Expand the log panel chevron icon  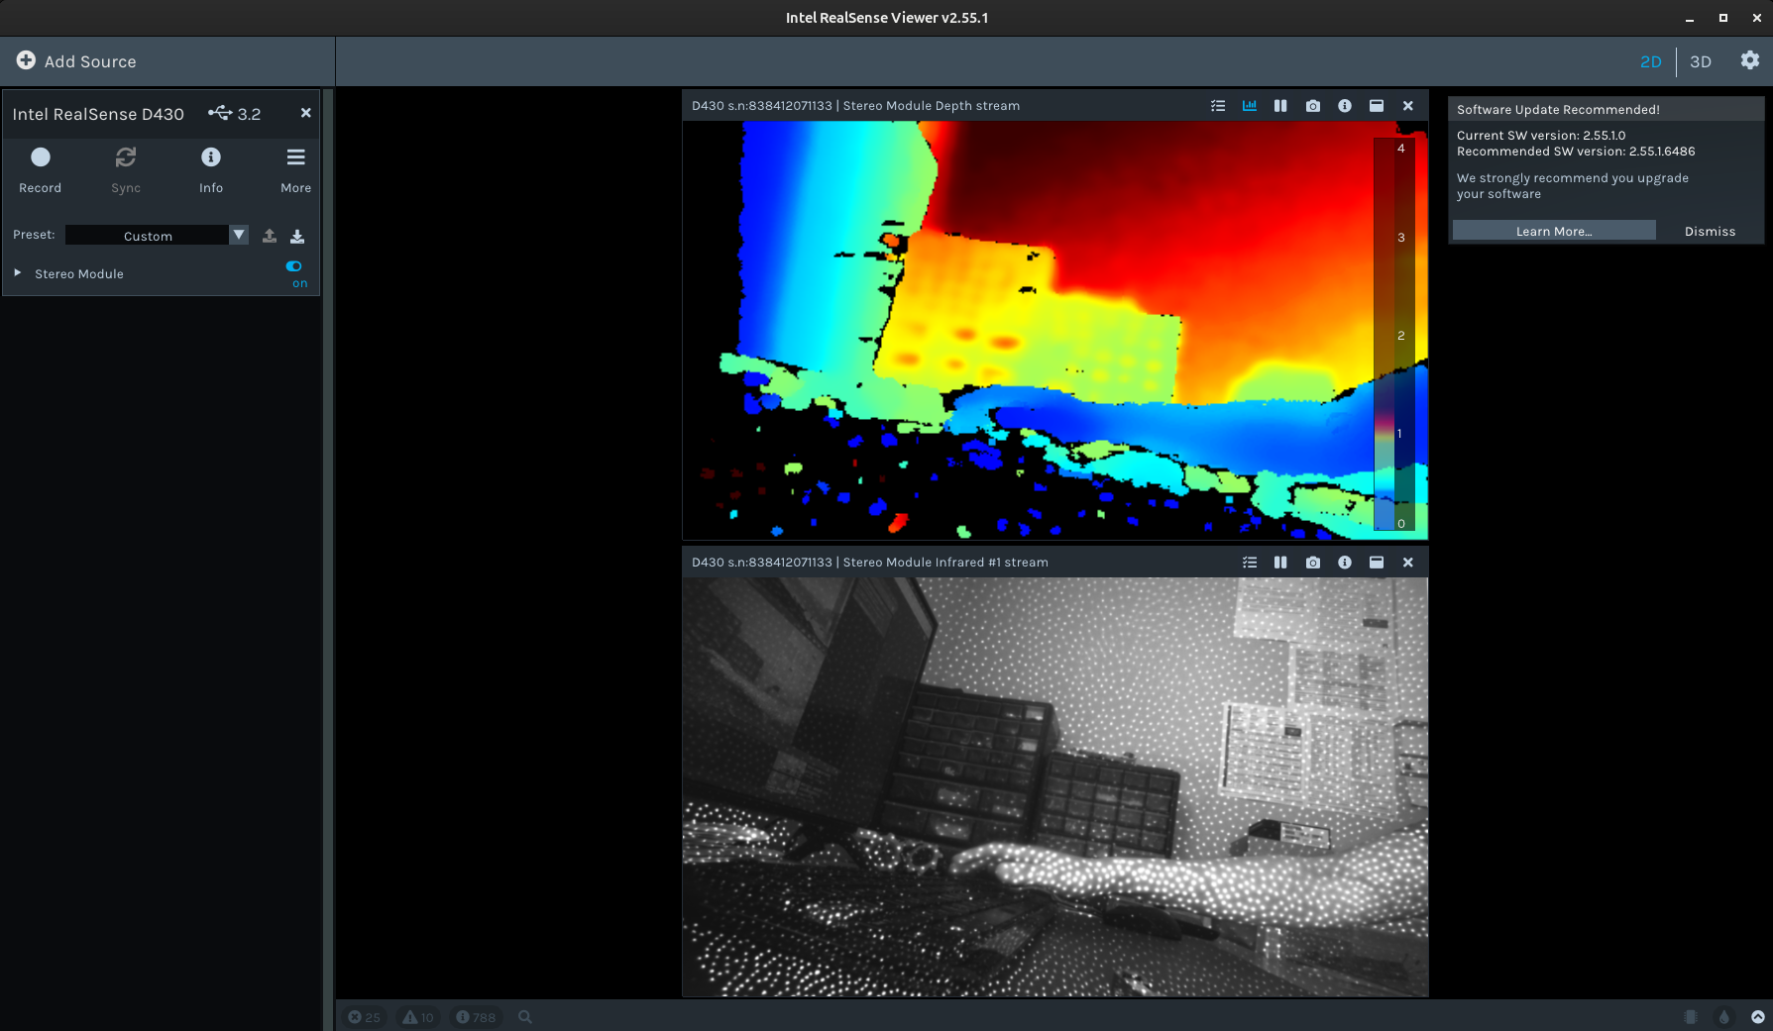1758,1017
